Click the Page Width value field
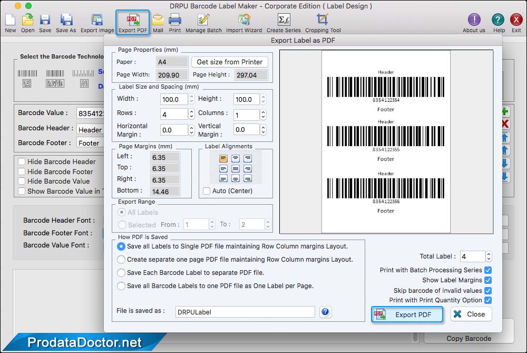The height and width of the screenshot is (353, 527). point(172,75)
